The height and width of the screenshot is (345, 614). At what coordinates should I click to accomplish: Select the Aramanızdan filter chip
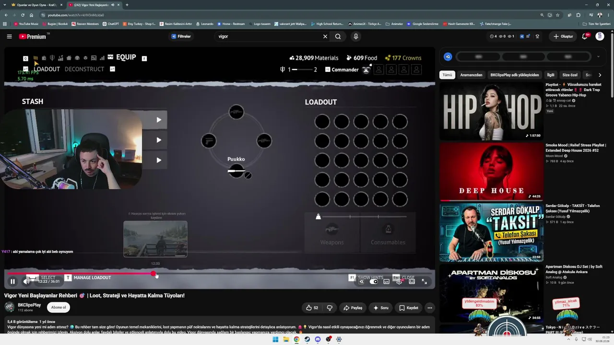pyautogui.click(x=471, y=75)
